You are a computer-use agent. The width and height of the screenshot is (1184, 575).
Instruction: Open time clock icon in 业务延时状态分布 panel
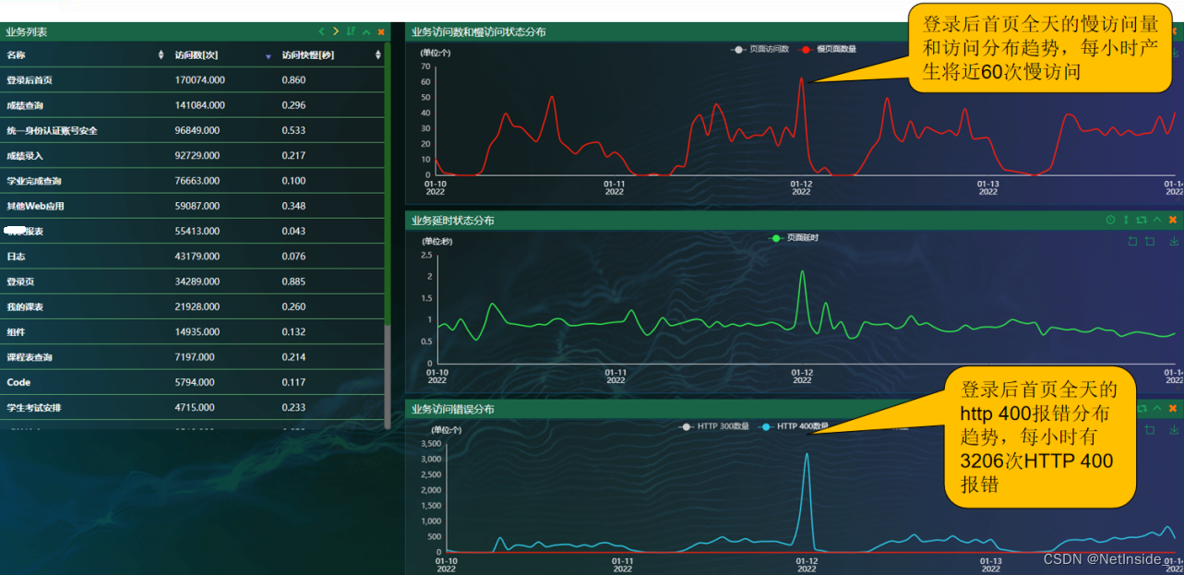pyautogui.click(x=1110, y=220)
